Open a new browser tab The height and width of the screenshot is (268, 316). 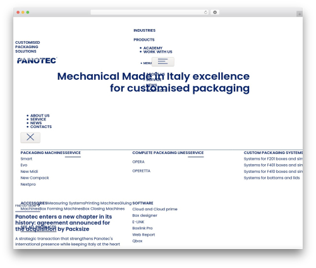pos(300,14)
